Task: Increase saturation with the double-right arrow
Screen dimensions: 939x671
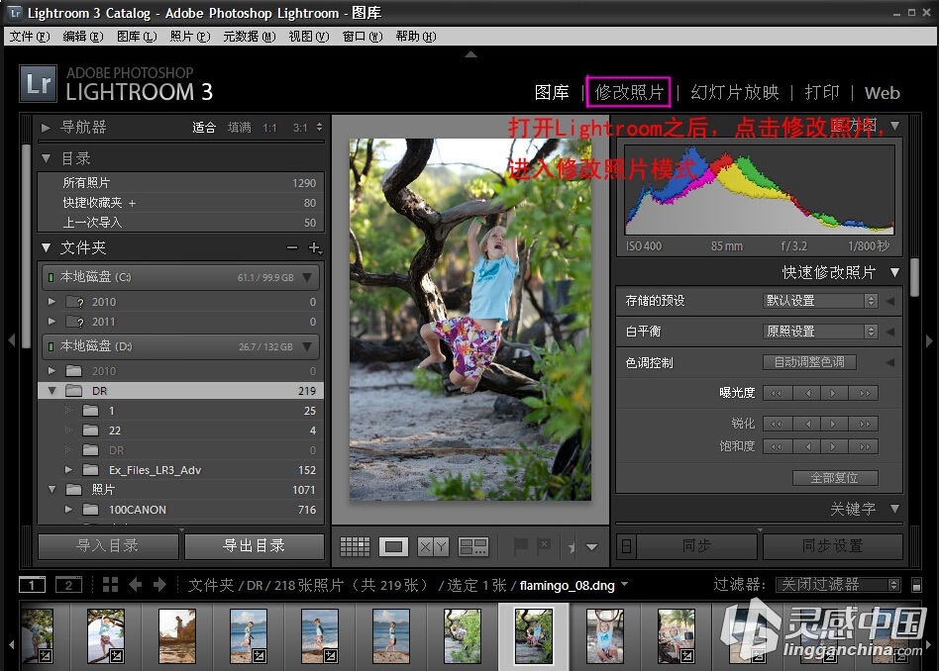Action: click(x=864, y=446)
